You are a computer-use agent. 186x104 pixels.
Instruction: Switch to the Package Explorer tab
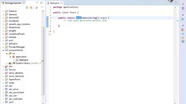click(x=13, y=3)
